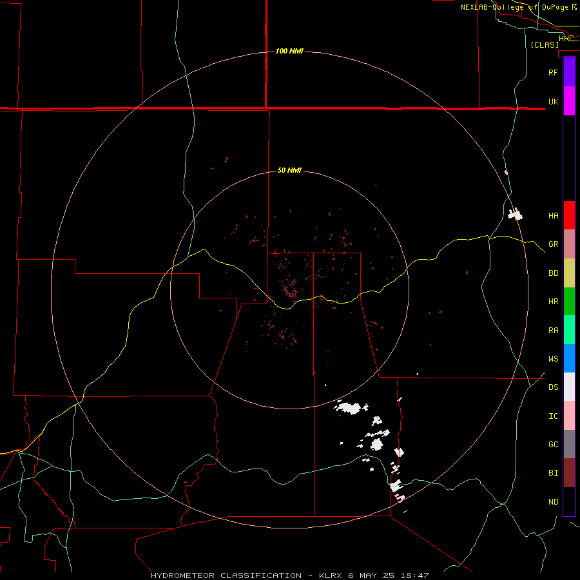Click the "GR" legend label
The height and width of the screenshot is (580, 580).
(x=553, y=244)
